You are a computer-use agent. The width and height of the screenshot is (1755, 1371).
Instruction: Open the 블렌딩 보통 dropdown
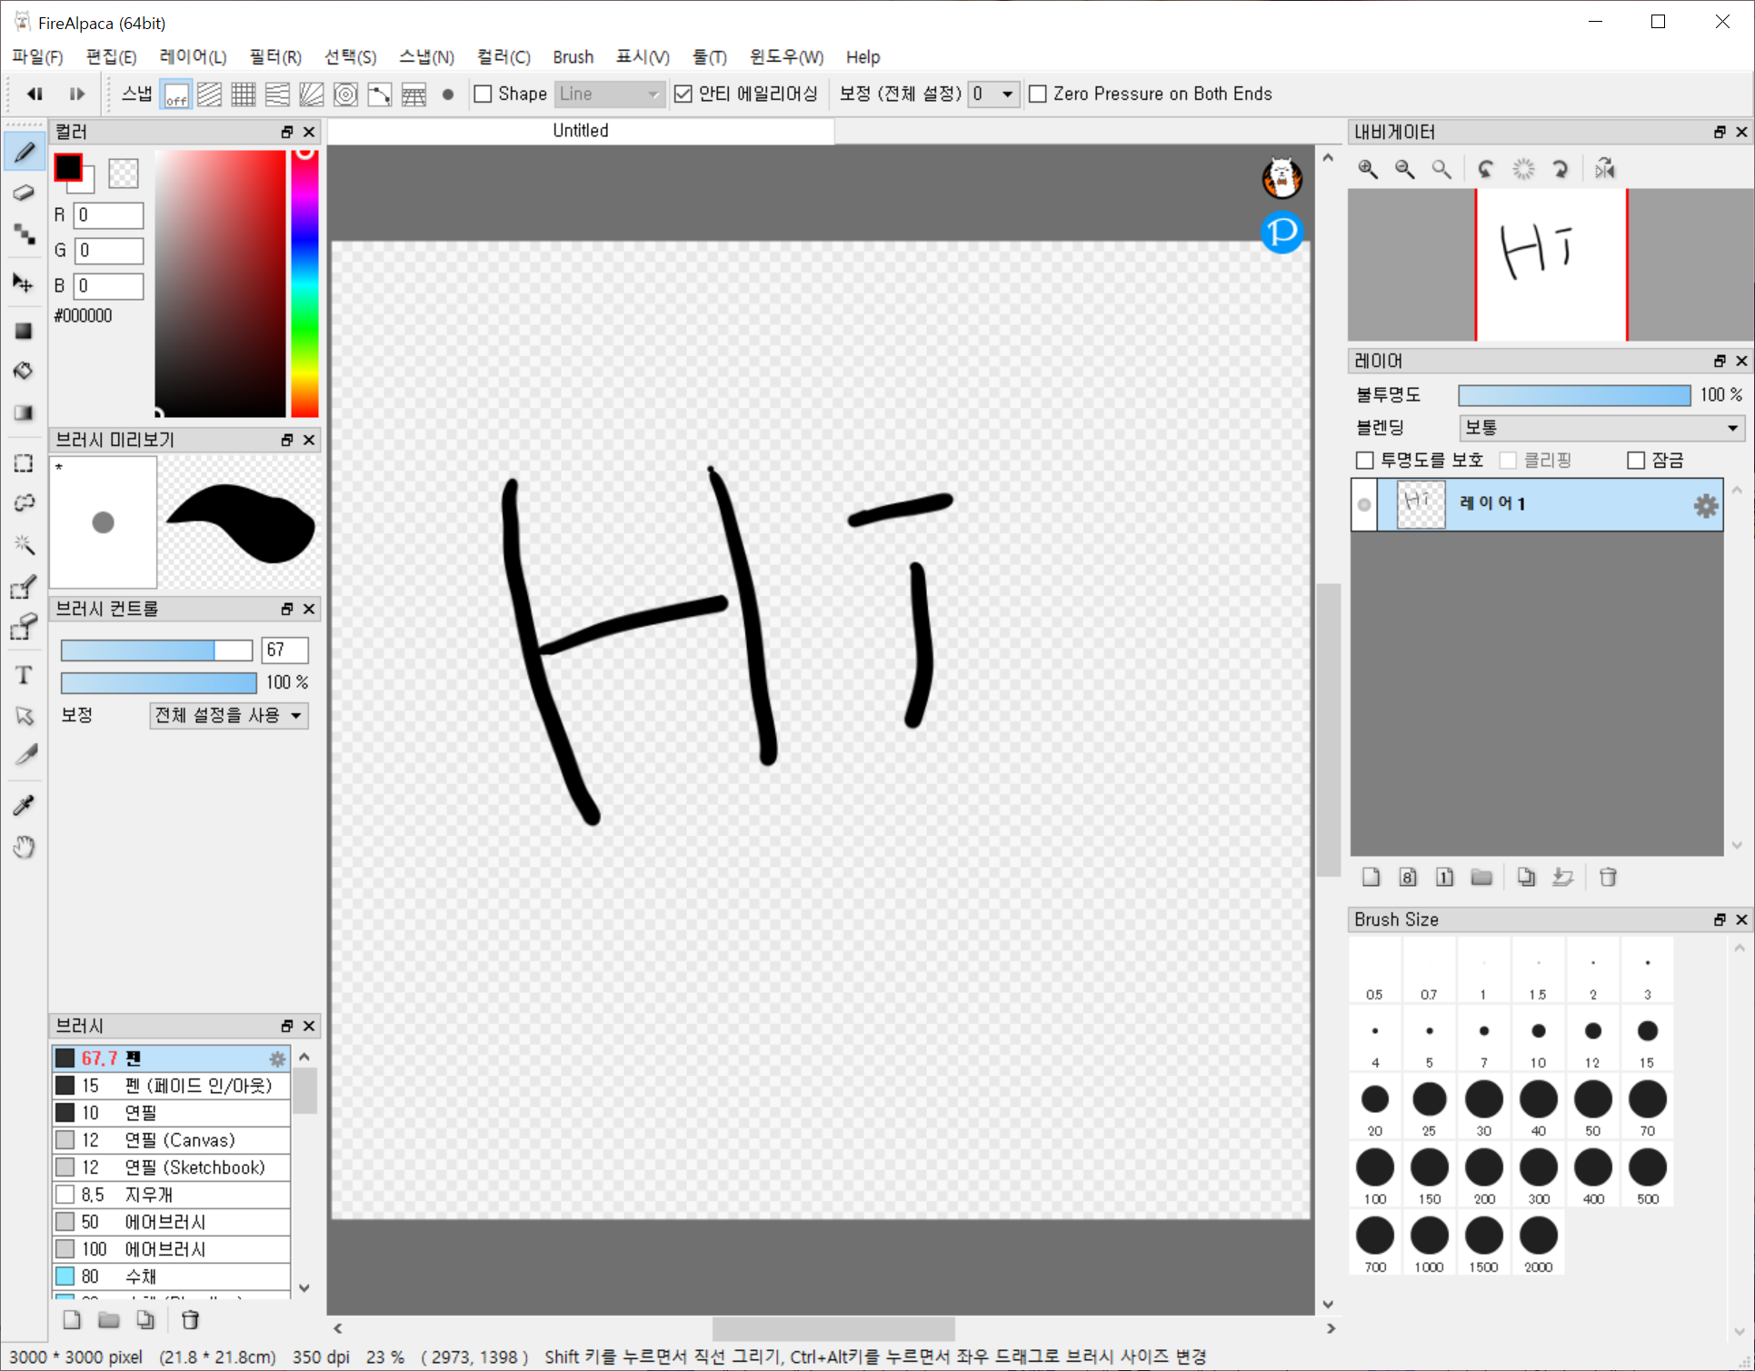pyautogui.click(x=1600, y=428)
